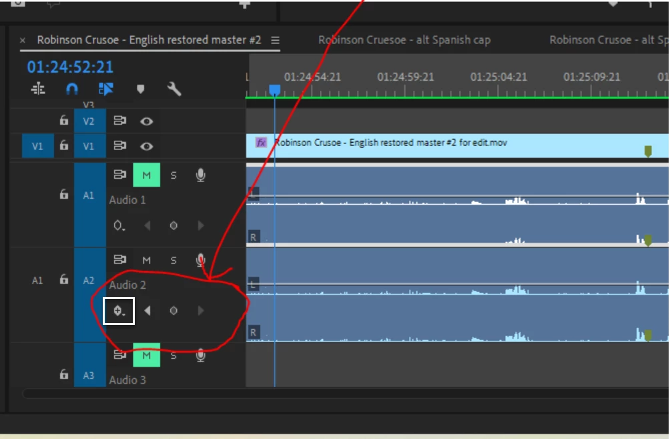Click time ruler at 01:25:04:21
The height and width of the screenshot is (439, 670).
tap(498, 77)
